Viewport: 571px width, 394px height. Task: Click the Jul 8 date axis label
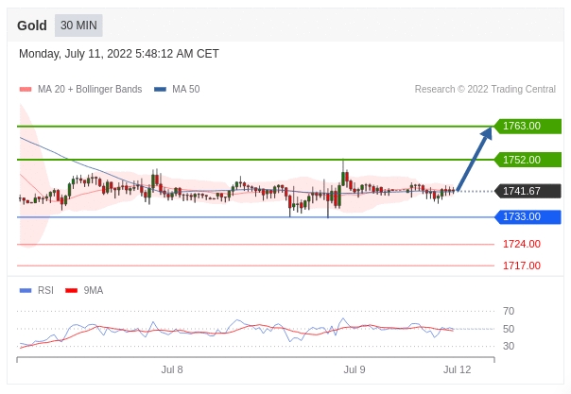coord(172,369)
